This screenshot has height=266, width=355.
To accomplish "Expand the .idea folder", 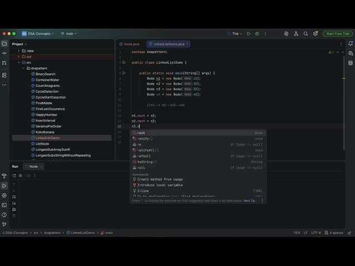I will click(x=19, y=51).
